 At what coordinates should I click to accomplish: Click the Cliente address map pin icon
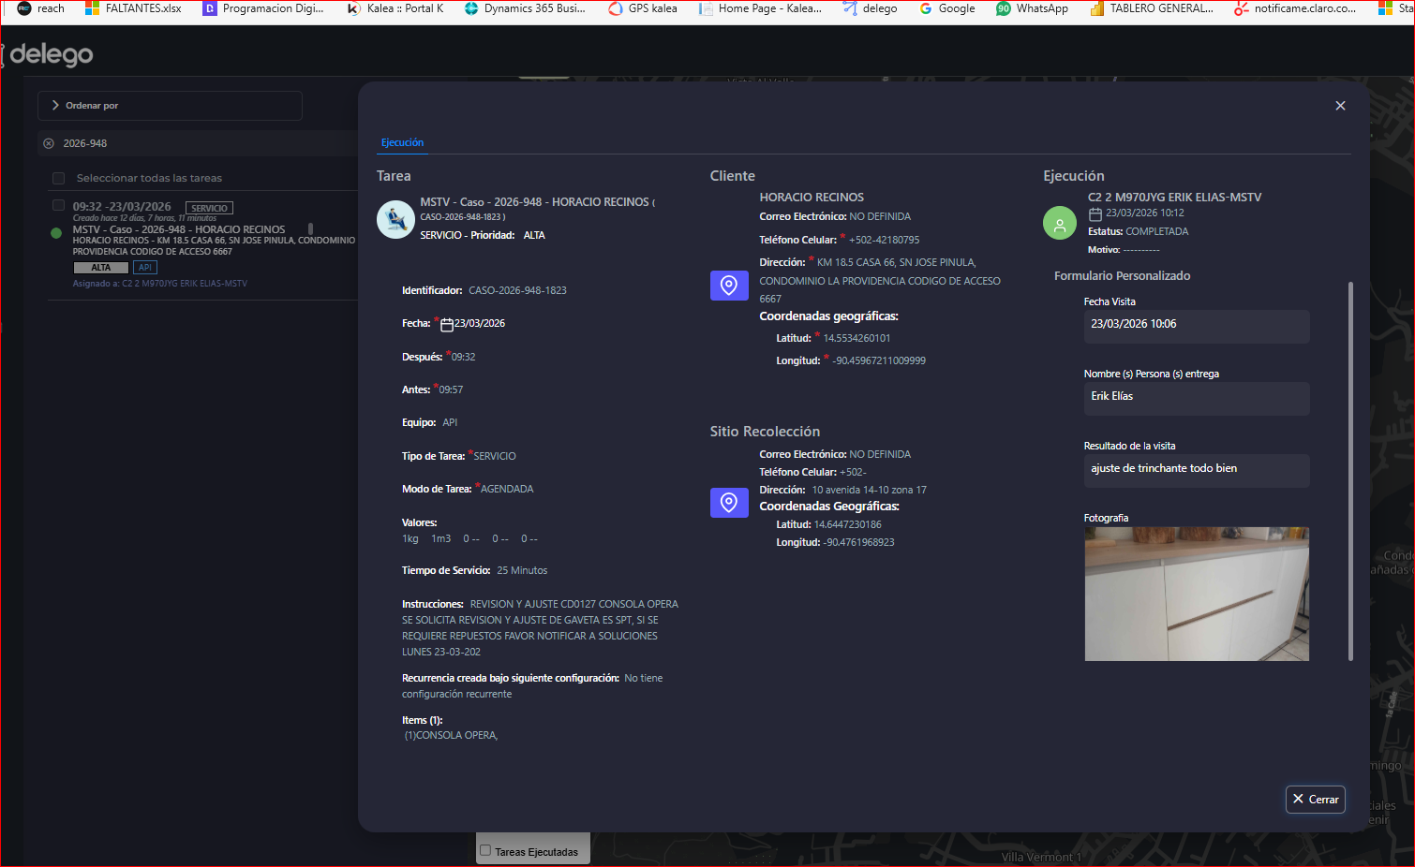pos(729,286)
